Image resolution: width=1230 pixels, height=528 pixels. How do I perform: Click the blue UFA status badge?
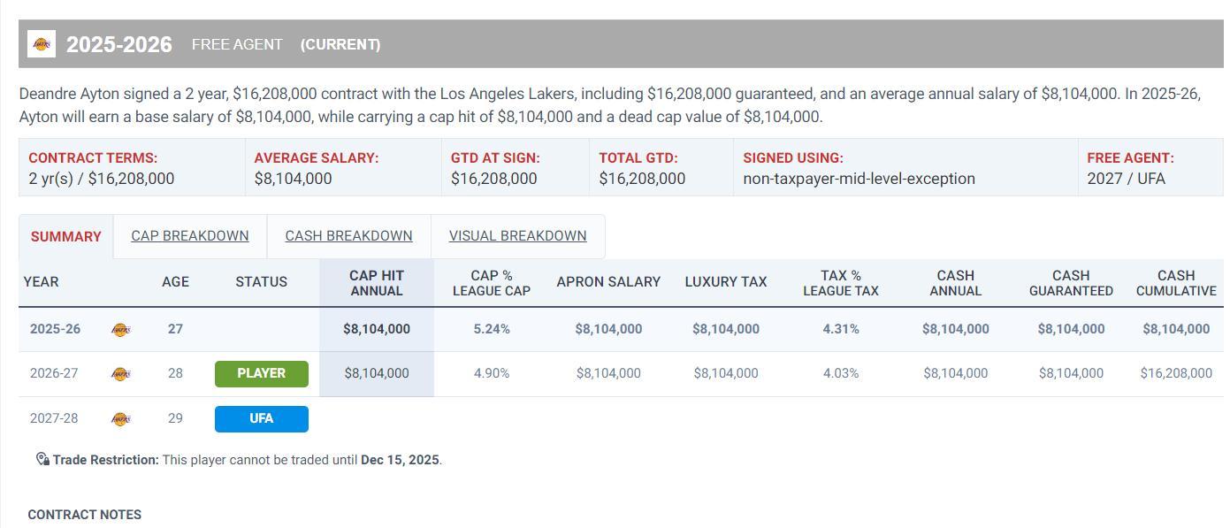tap(262, 418)
